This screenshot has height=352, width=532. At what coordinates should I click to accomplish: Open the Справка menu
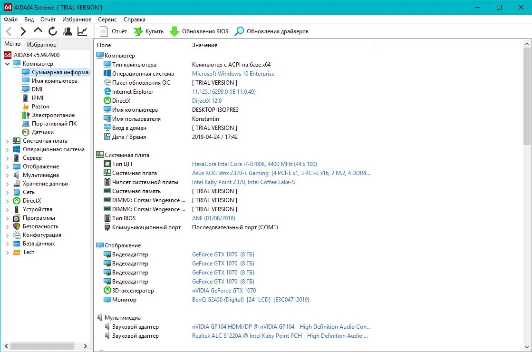coord(135,20)
